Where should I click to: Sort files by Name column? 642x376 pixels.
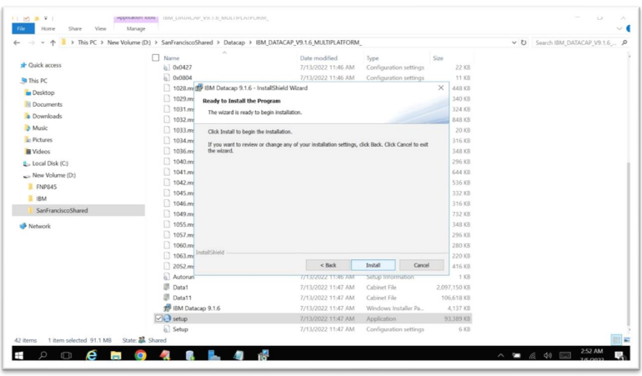pos(172,58)
